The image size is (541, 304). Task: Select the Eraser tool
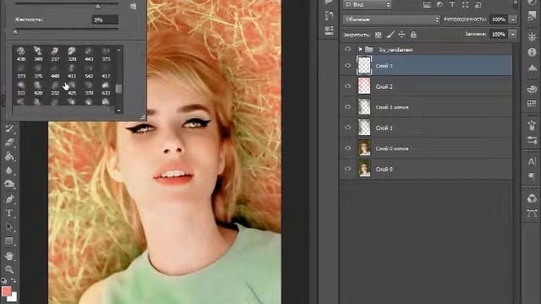[x=9, y=143]
